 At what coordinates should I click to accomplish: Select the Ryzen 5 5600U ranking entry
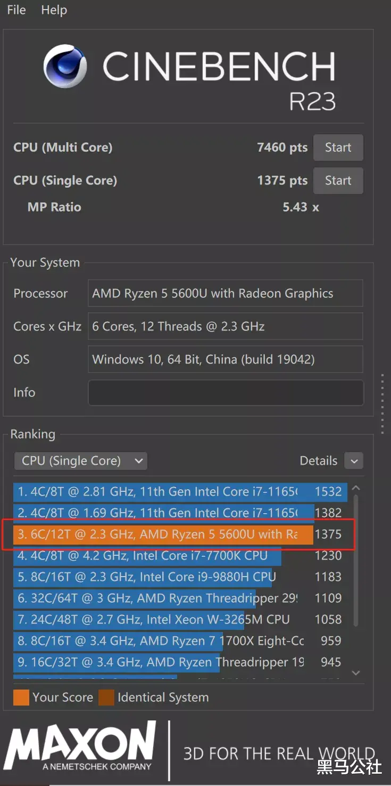pos(160,534)
